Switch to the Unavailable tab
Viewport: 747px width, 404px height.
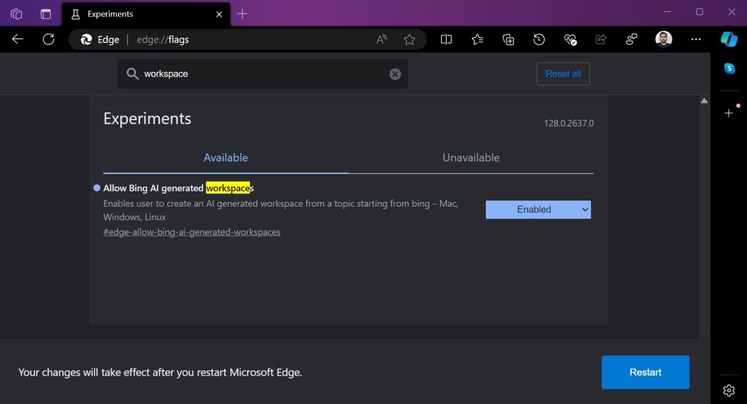click(x=470, y=157)
